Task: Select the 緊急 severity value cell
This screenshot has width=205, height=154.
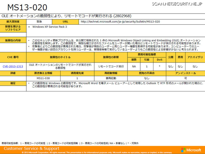Action: point(39,21)
